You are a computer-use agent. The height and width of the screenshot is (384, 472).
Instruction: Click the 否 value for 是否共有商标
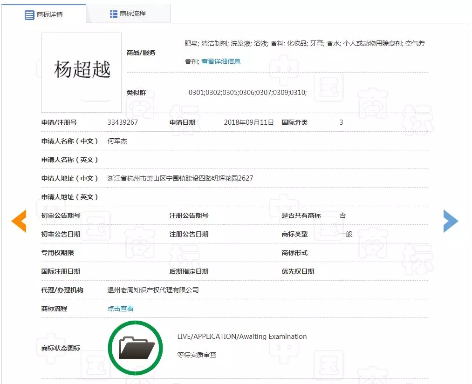(343, 216)
